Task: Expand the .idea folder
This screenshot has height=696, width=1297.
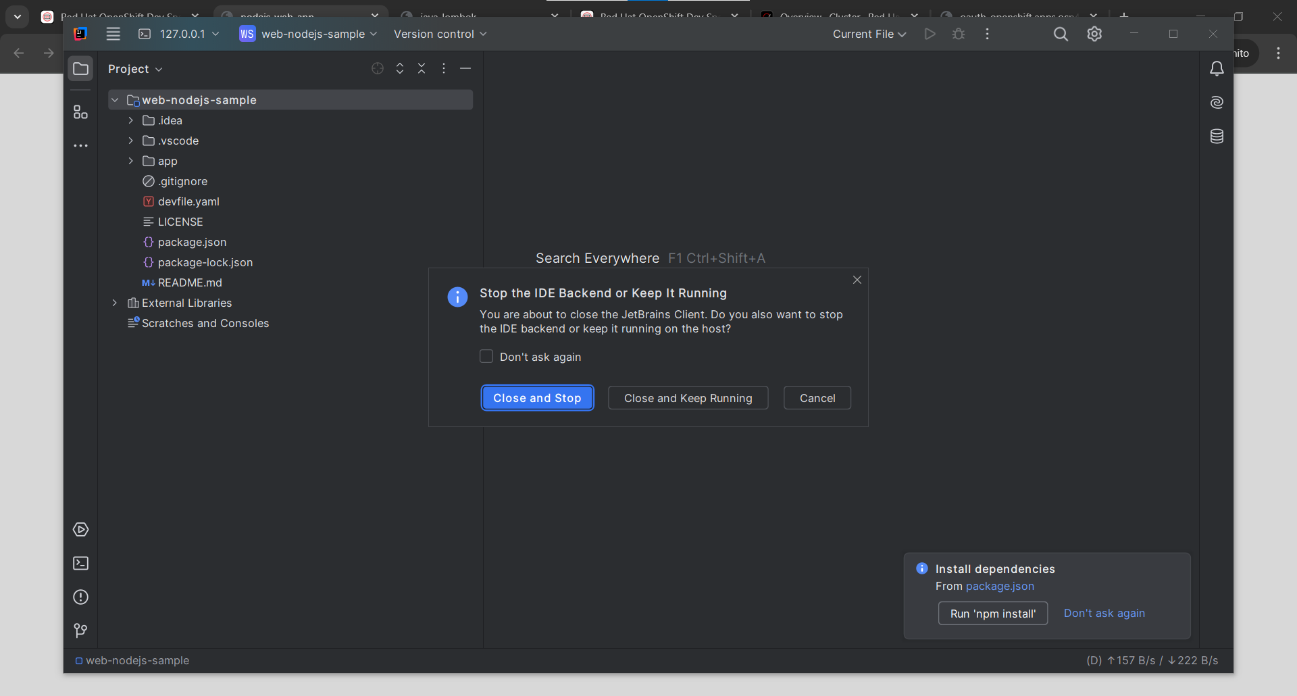Action: [x=131, y=120]
